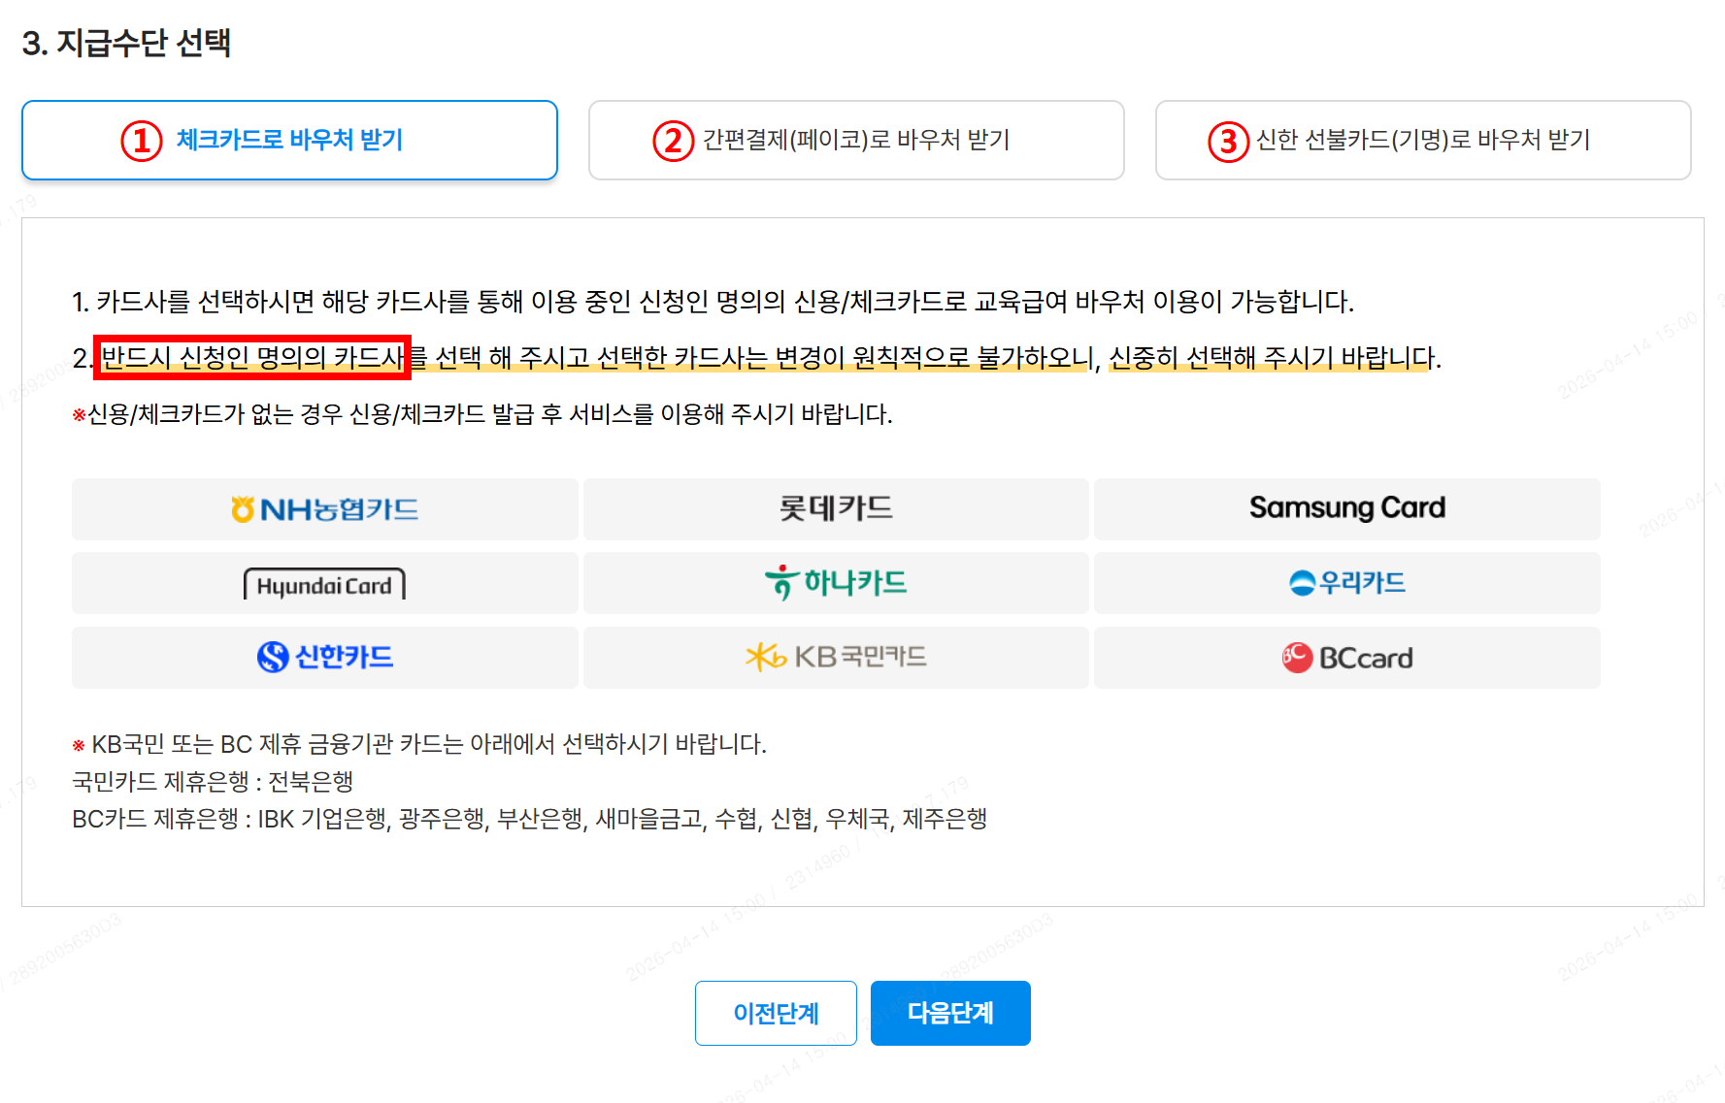Click 국민카드 제휴은행 : 전북은행 line

(x=213, y=782)
